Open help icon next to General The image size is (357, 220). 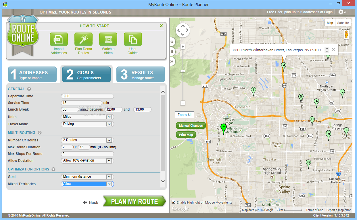[29, 89]
